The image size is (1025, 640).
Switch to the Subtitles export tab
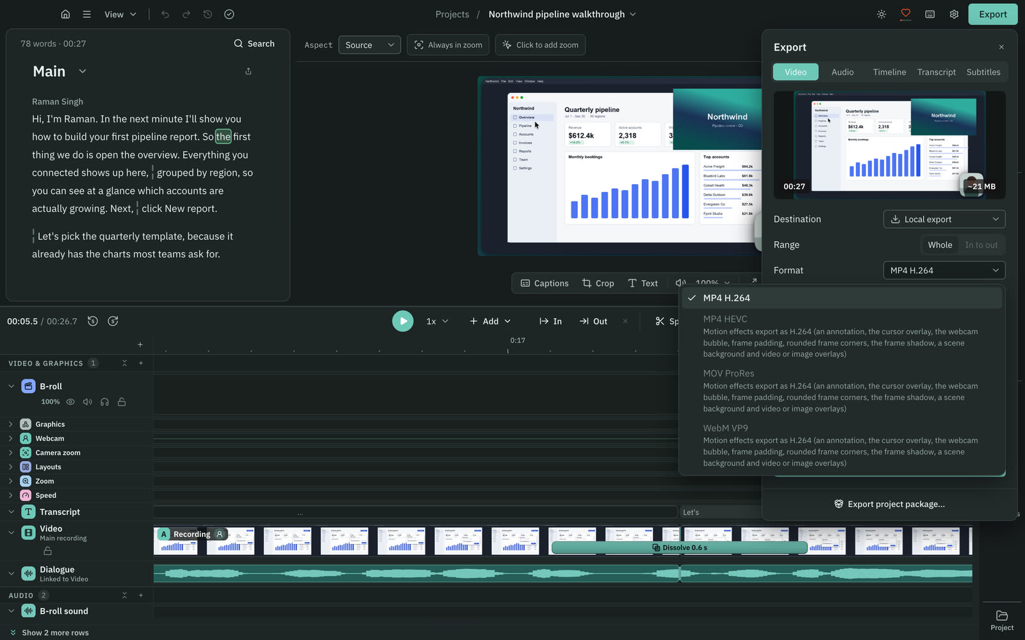[x=983, y=72]
